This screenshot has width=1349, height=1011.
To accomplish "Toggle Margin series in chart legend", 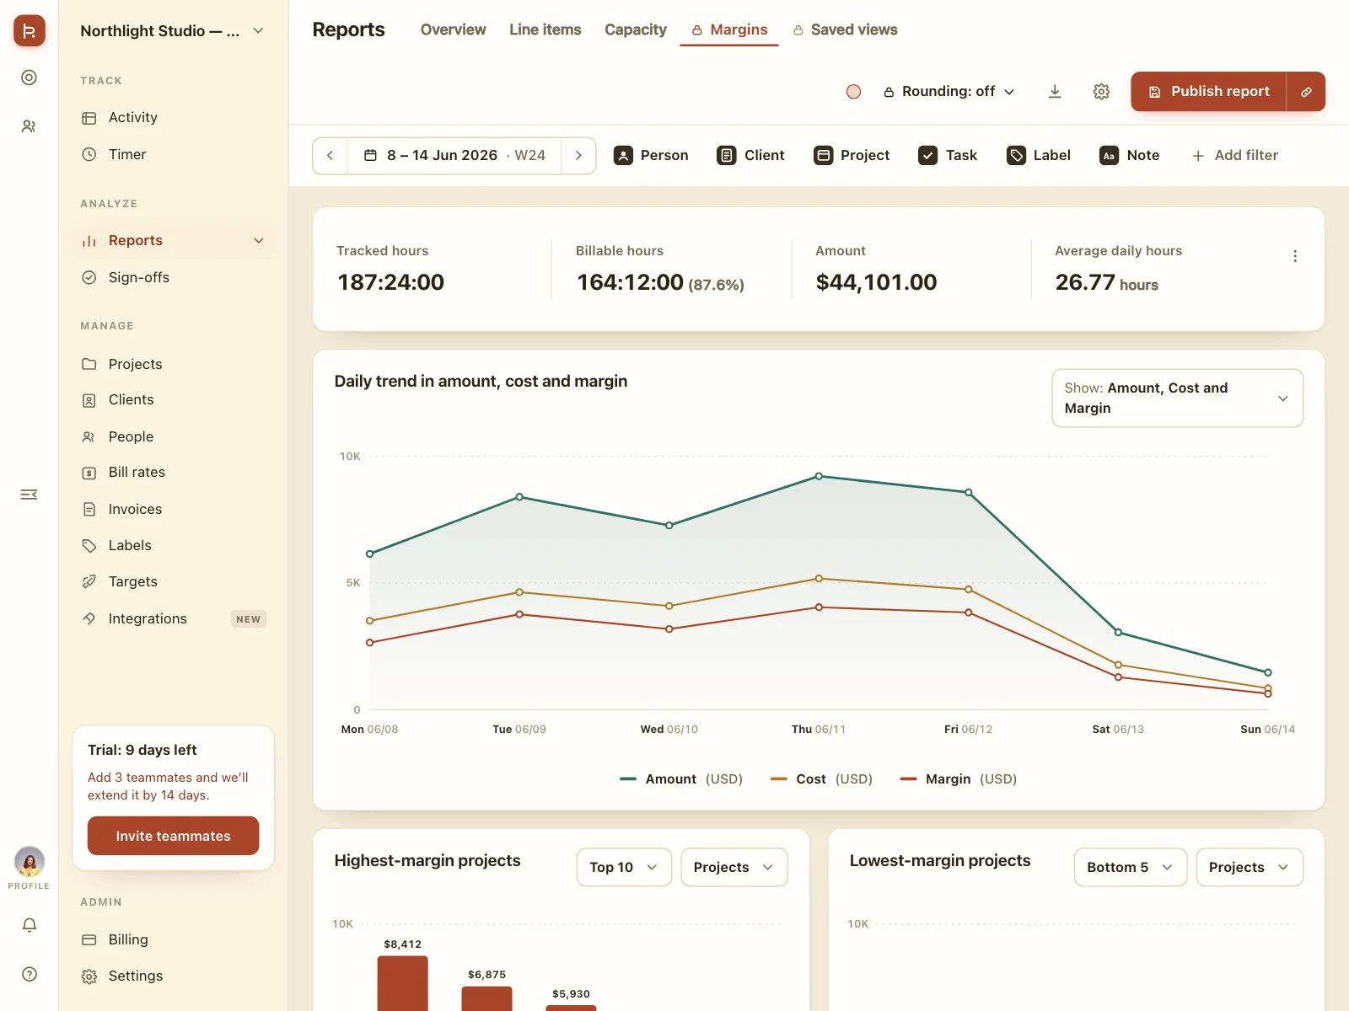I will [959, 779].
